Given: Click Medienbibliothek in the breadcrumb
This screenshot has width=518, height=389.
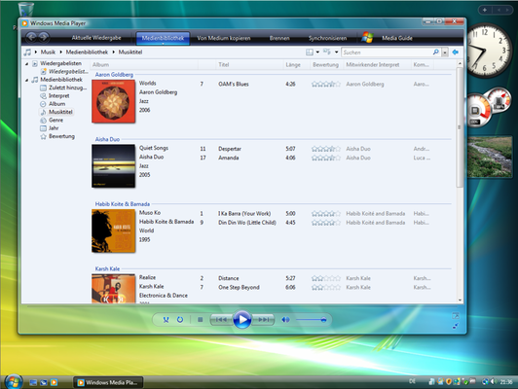Looking at the screenshot, I should (87, 53).
